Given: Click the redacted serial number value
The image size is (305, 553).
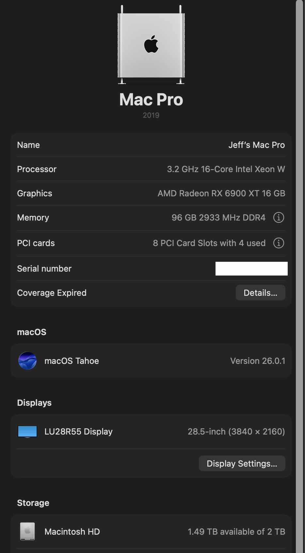Looking at the screenshot, I should pos(251,269).
